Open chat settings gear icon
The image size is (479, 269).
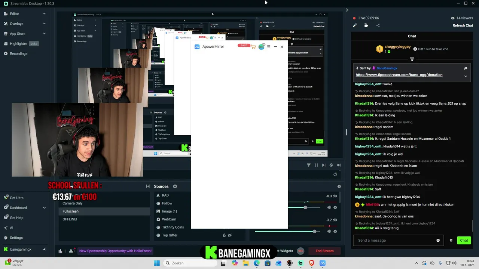[451, 240]
